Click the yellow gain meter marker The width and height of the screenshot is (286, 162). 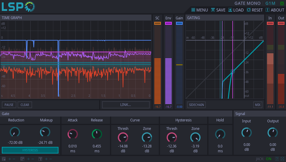(179, 65)
